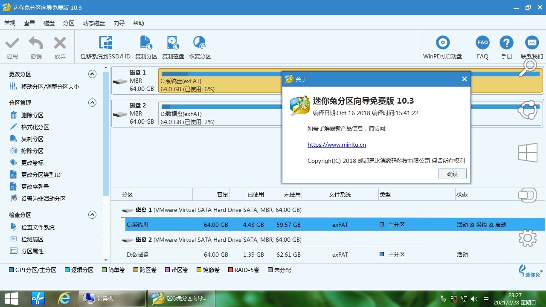Image resolution: width=546 pixels, height=307 pixels.
Task: Open the 常规 menu
Action: point(10,23)
